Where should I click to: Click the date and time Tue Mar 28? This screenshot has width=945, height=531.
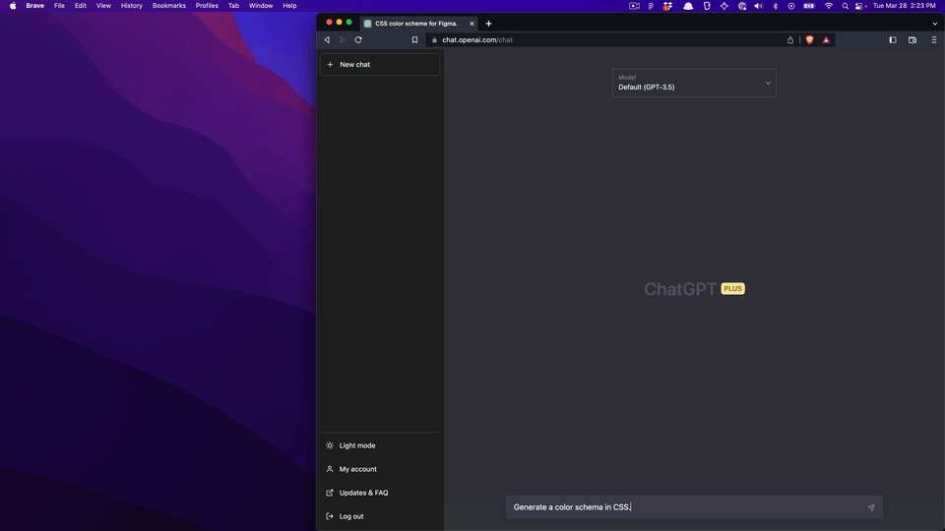[904, 6]
